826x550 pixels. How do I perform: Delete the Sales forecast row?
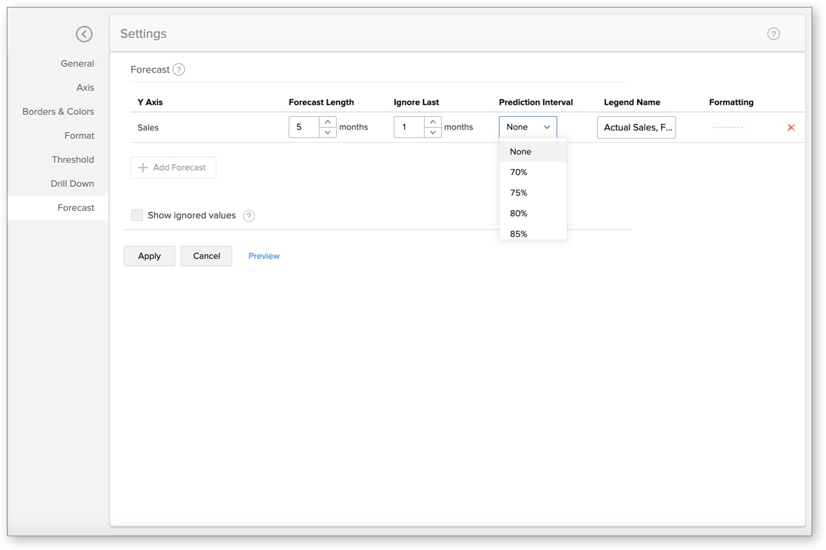[791, 128]
